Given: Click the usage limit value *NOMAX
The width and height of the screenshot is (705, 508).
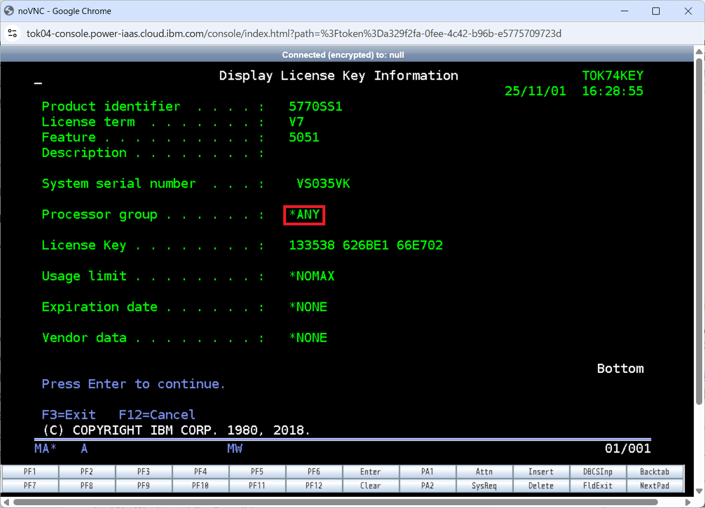Looking at the screenshot, I should [312, 276].
